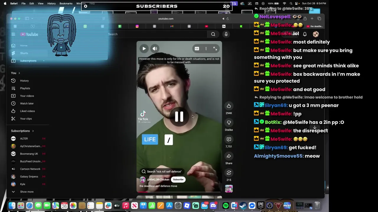Open the Subscriptions feed link
Image resolution: width=378 pixels, height=212 pixels.
click(28, 61)
